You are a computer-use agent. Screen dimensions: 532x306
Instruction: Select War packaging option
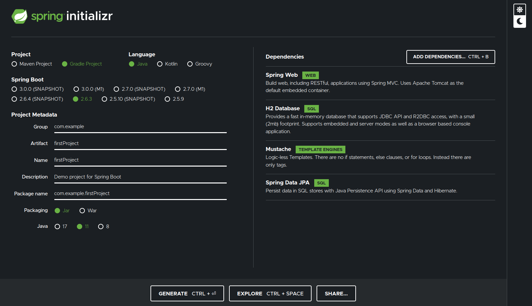point(88,211)
